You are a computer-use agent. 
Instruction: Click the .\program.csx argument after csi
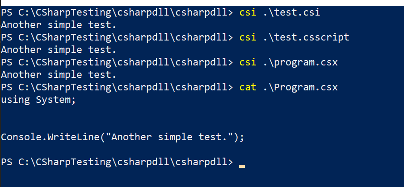tap(300, 62)
